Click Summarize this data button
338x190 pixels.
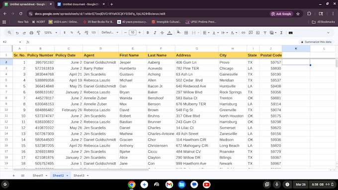click(x=316, y=42)
